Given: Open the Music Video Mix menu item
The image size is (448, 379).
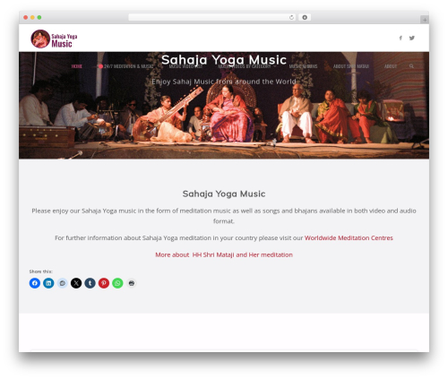Looking at the screenshot, I should point(185,66).
